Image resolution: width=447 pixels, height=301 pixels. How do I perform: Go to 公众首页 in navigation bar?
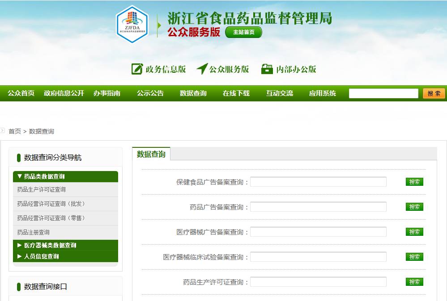(x=21, y=93)
